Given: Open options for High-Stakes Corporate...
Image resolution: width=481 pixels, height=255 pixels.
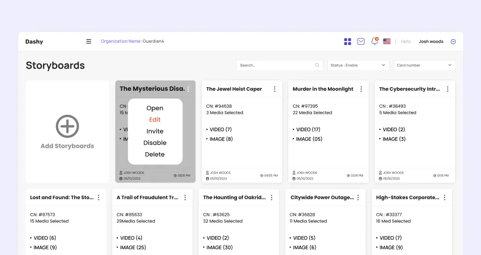Looking at the screenshot, I should [x=444, y=198].
